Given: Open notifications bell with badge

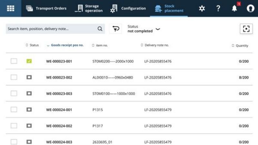Looking at the screenshot, I should pyautogui.click(x=234, y=9).
